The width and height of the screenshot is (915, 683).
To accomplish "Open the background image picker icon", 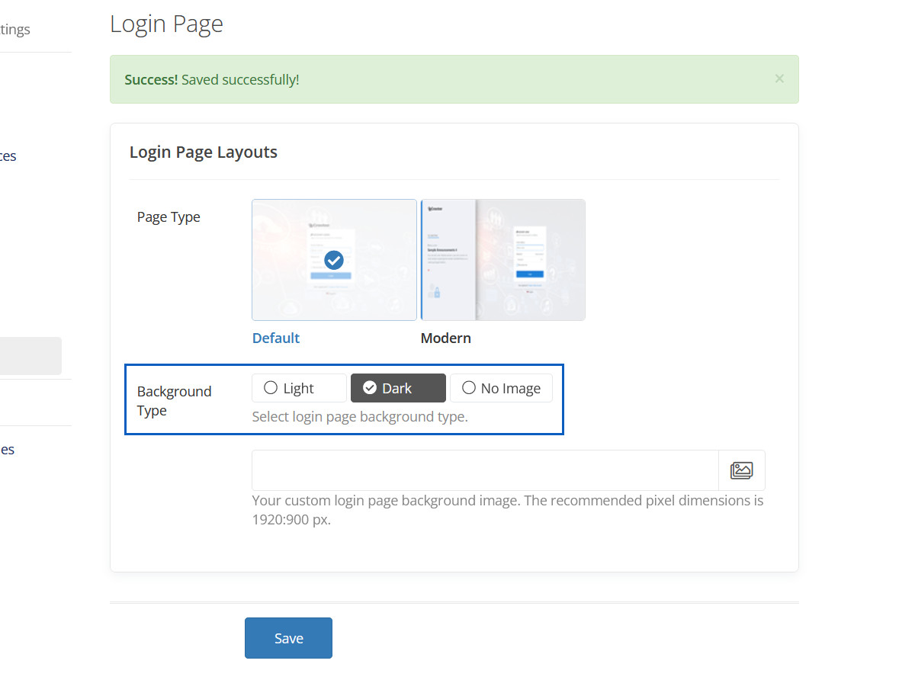I will (741, 470).
